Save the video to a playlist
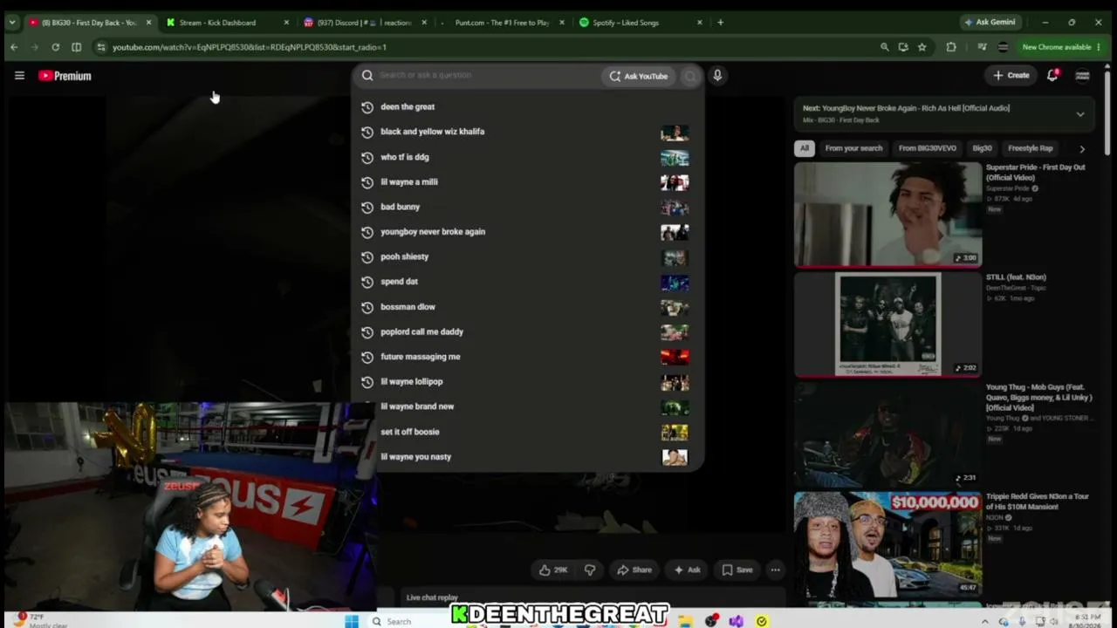This screenshot has height=628, width=1117. [x=737, y=570]
